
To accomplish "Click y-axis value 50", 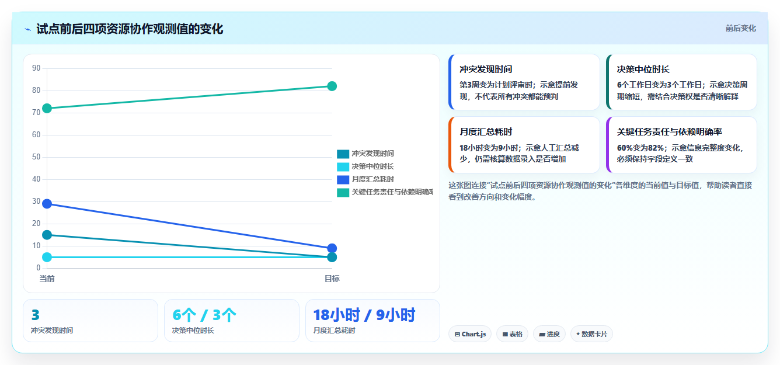I will click(x=36, y=157).
